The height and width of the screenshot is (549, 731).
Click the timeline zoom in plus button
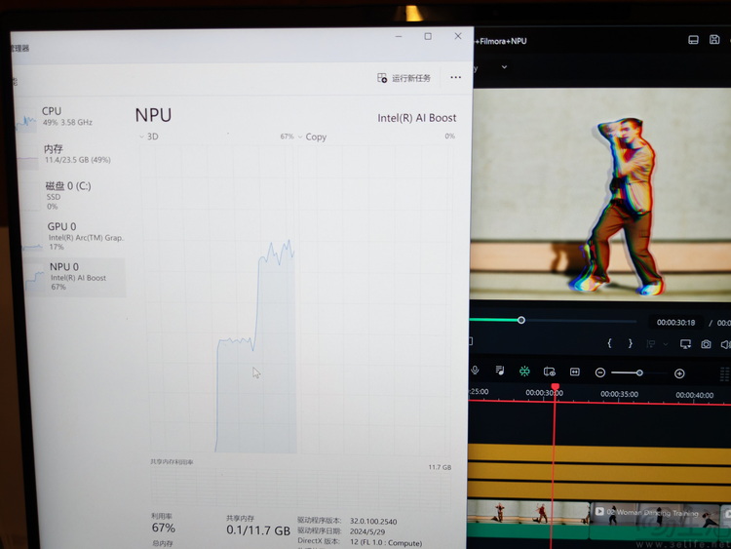(x=679, y=373)
